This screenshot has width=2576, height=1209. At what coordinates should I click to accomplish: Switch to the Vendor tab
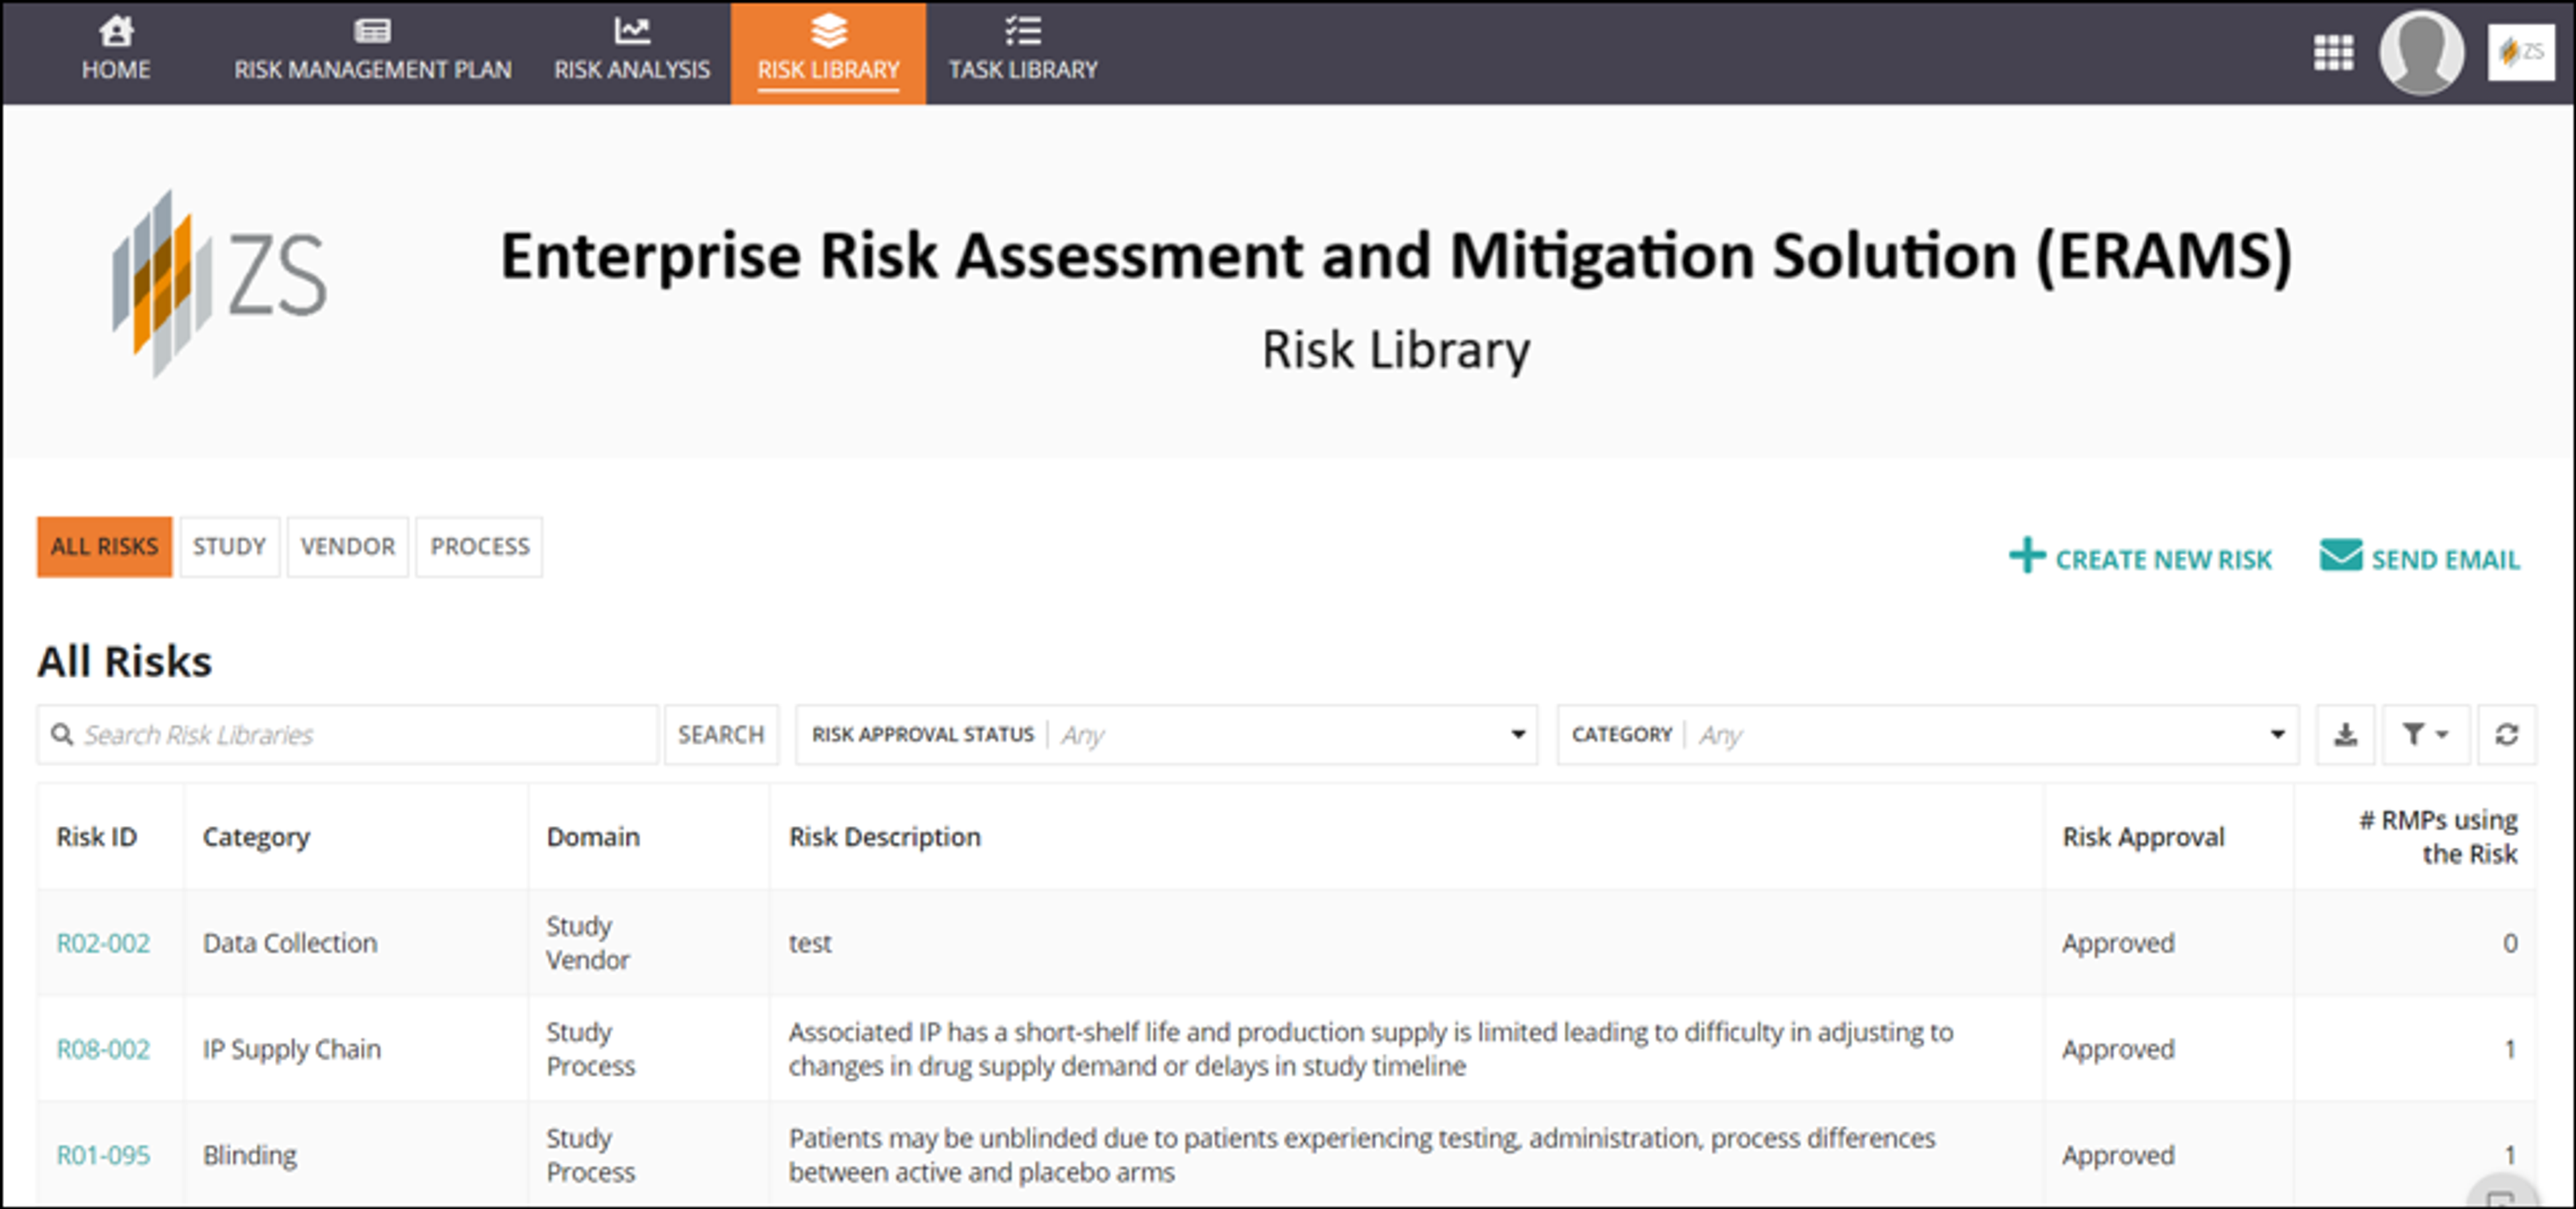pyautogui.click(x=348, y=547)
